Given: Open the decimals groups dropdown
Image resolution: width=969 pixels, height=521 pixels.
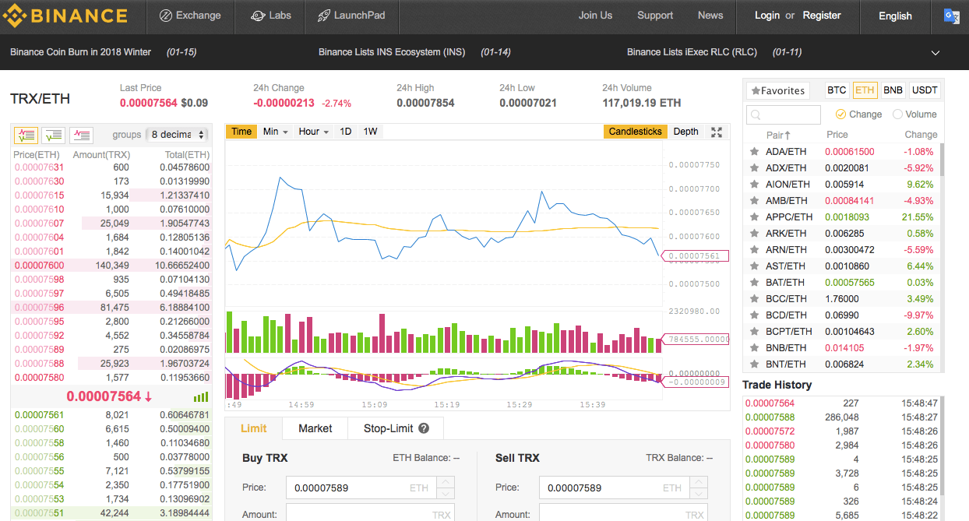Looking at the screenshot, I should [178, 135].
